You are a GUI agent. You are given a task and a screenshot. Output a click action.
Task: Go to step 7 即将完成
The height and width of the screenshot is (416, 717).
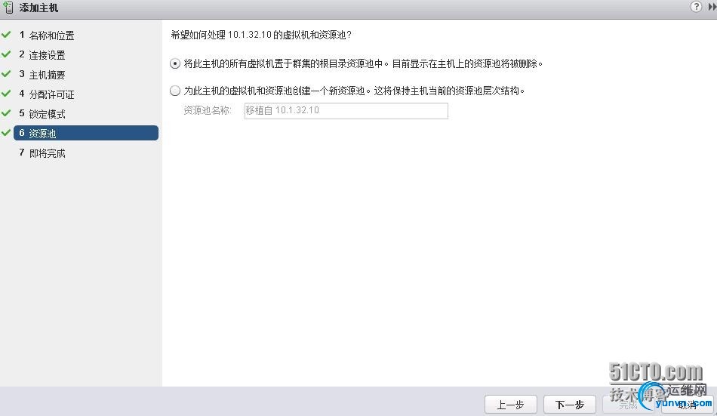pyautogui.click(x=42, y=153)
